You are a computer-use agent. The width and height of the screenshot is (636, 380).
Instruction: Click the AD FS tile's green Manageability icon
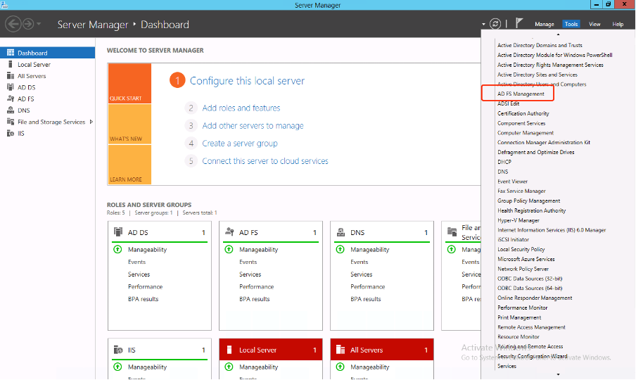click(229, 249)
